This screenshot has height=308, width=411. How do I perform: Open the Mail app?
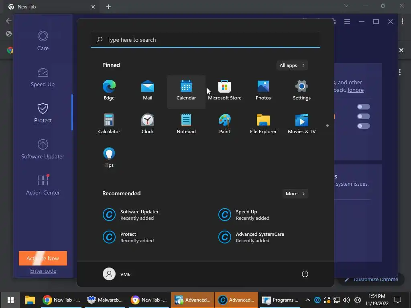[148, 90]
